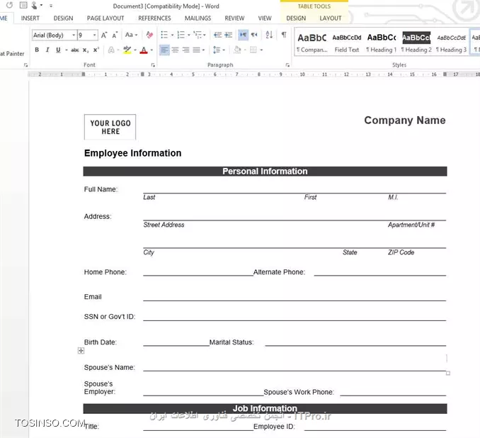Click the Shading paint bucket icon
The height and width of the screenshot is (438, 480).
(x=237, y=50)
